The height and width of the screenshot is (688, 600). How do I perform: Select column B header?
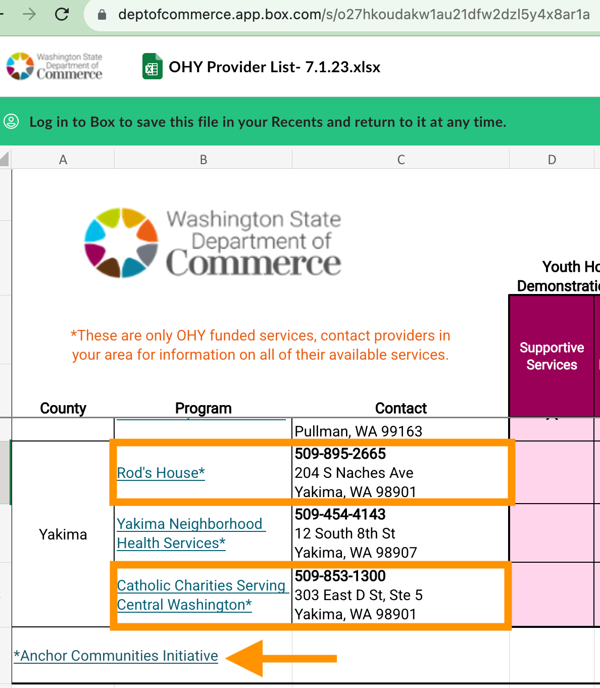point(204,160)
